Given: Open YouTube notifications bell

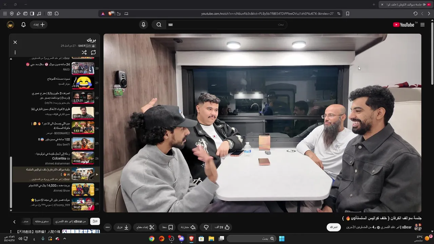Looking at the screenshot, I should click(23, 25).
